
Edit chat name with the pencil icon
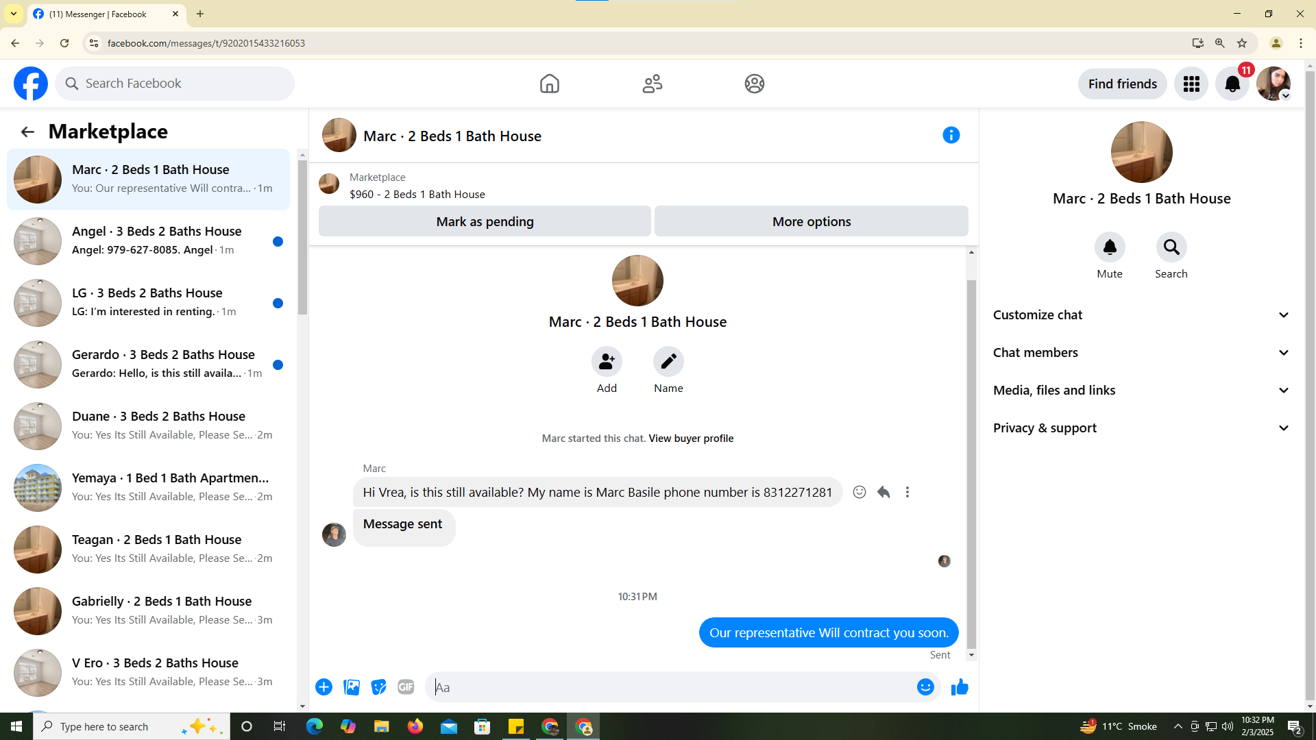(x=668, y=362)
